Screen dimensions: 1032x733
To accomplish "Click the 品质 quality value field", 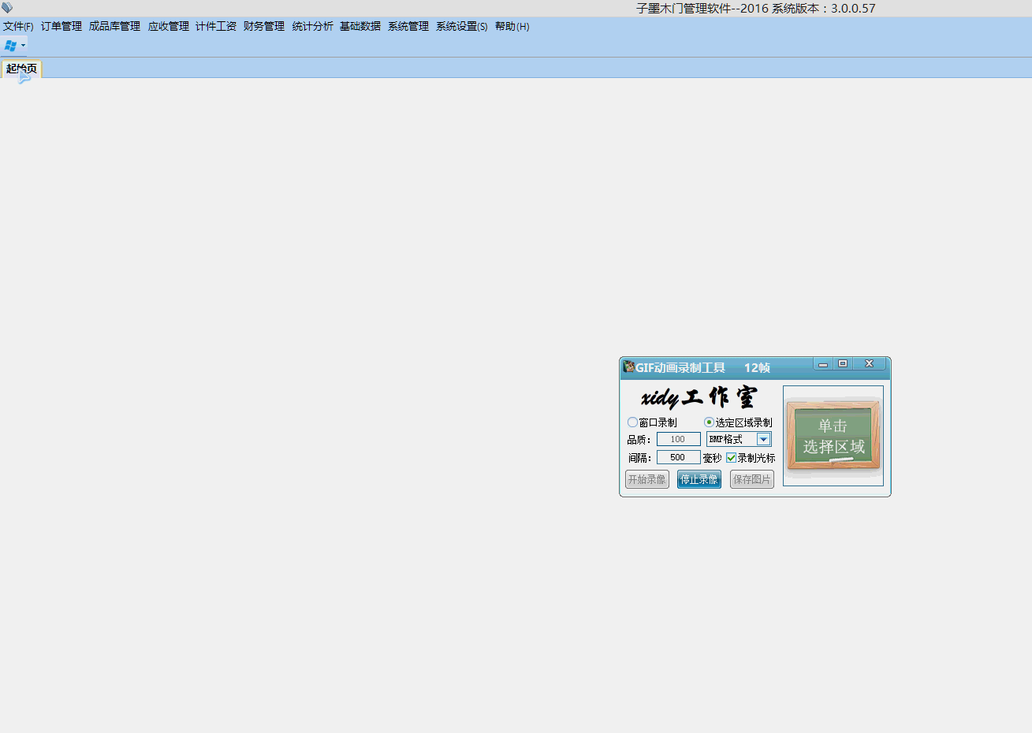I will [x=678, y=440].
